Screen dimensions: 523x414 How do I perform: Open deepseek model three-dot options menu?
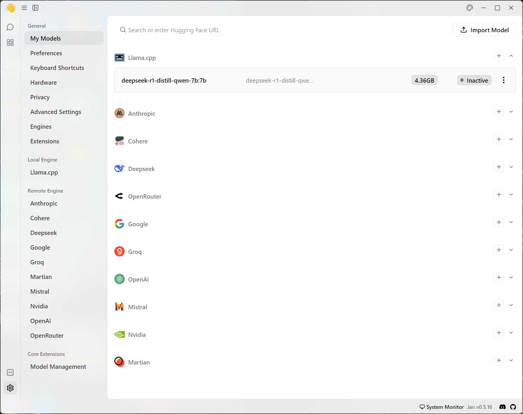tap(503, 80)
